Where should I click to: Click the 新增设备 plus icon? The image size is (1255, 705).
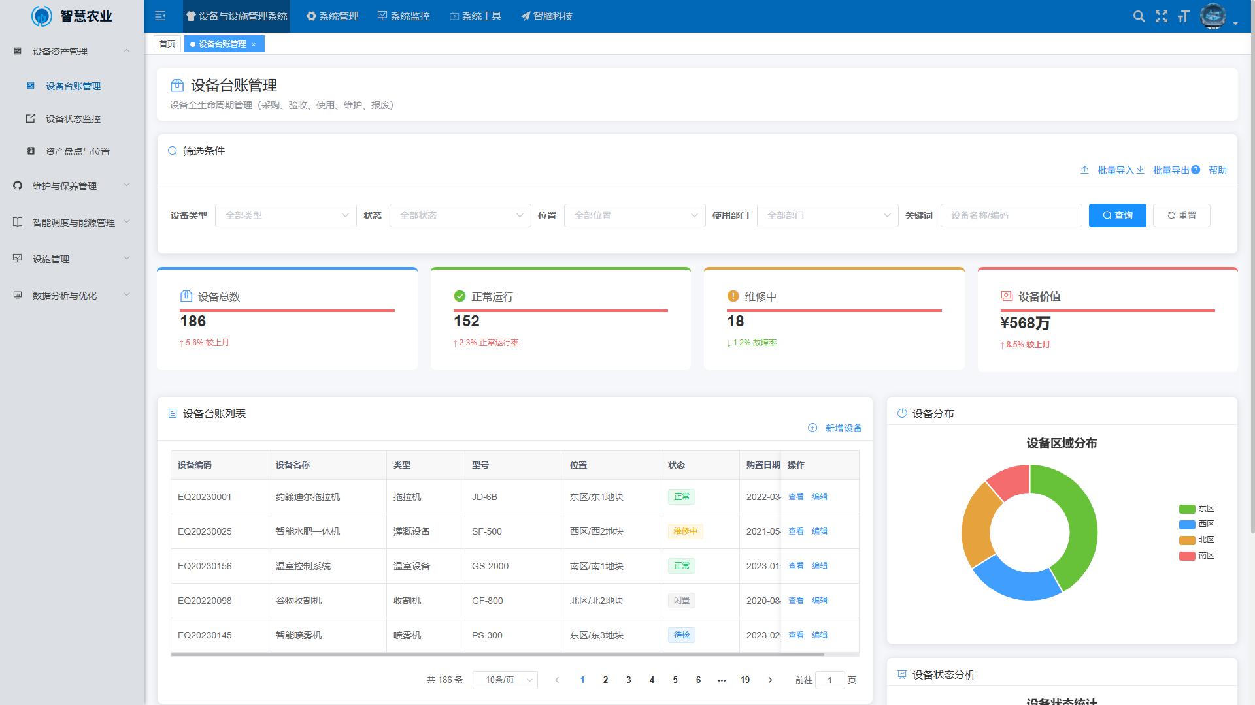point(812,428)
